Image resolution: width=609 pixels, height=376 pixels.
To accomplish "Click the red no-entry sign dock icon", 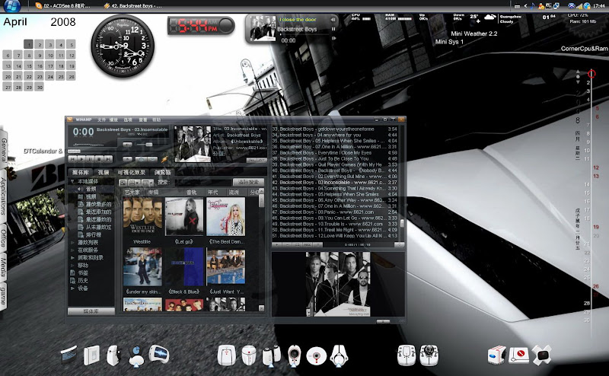I will coord(519,355).
